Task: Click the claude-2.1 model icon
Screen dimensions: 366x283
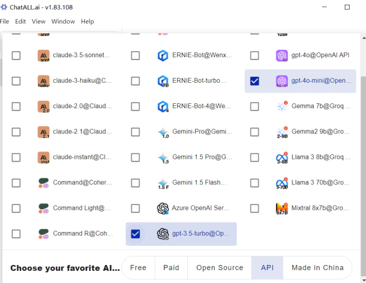Action: [x=43, y=132]
